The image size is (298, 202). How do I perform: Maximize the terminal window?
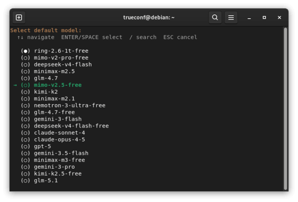264,17
